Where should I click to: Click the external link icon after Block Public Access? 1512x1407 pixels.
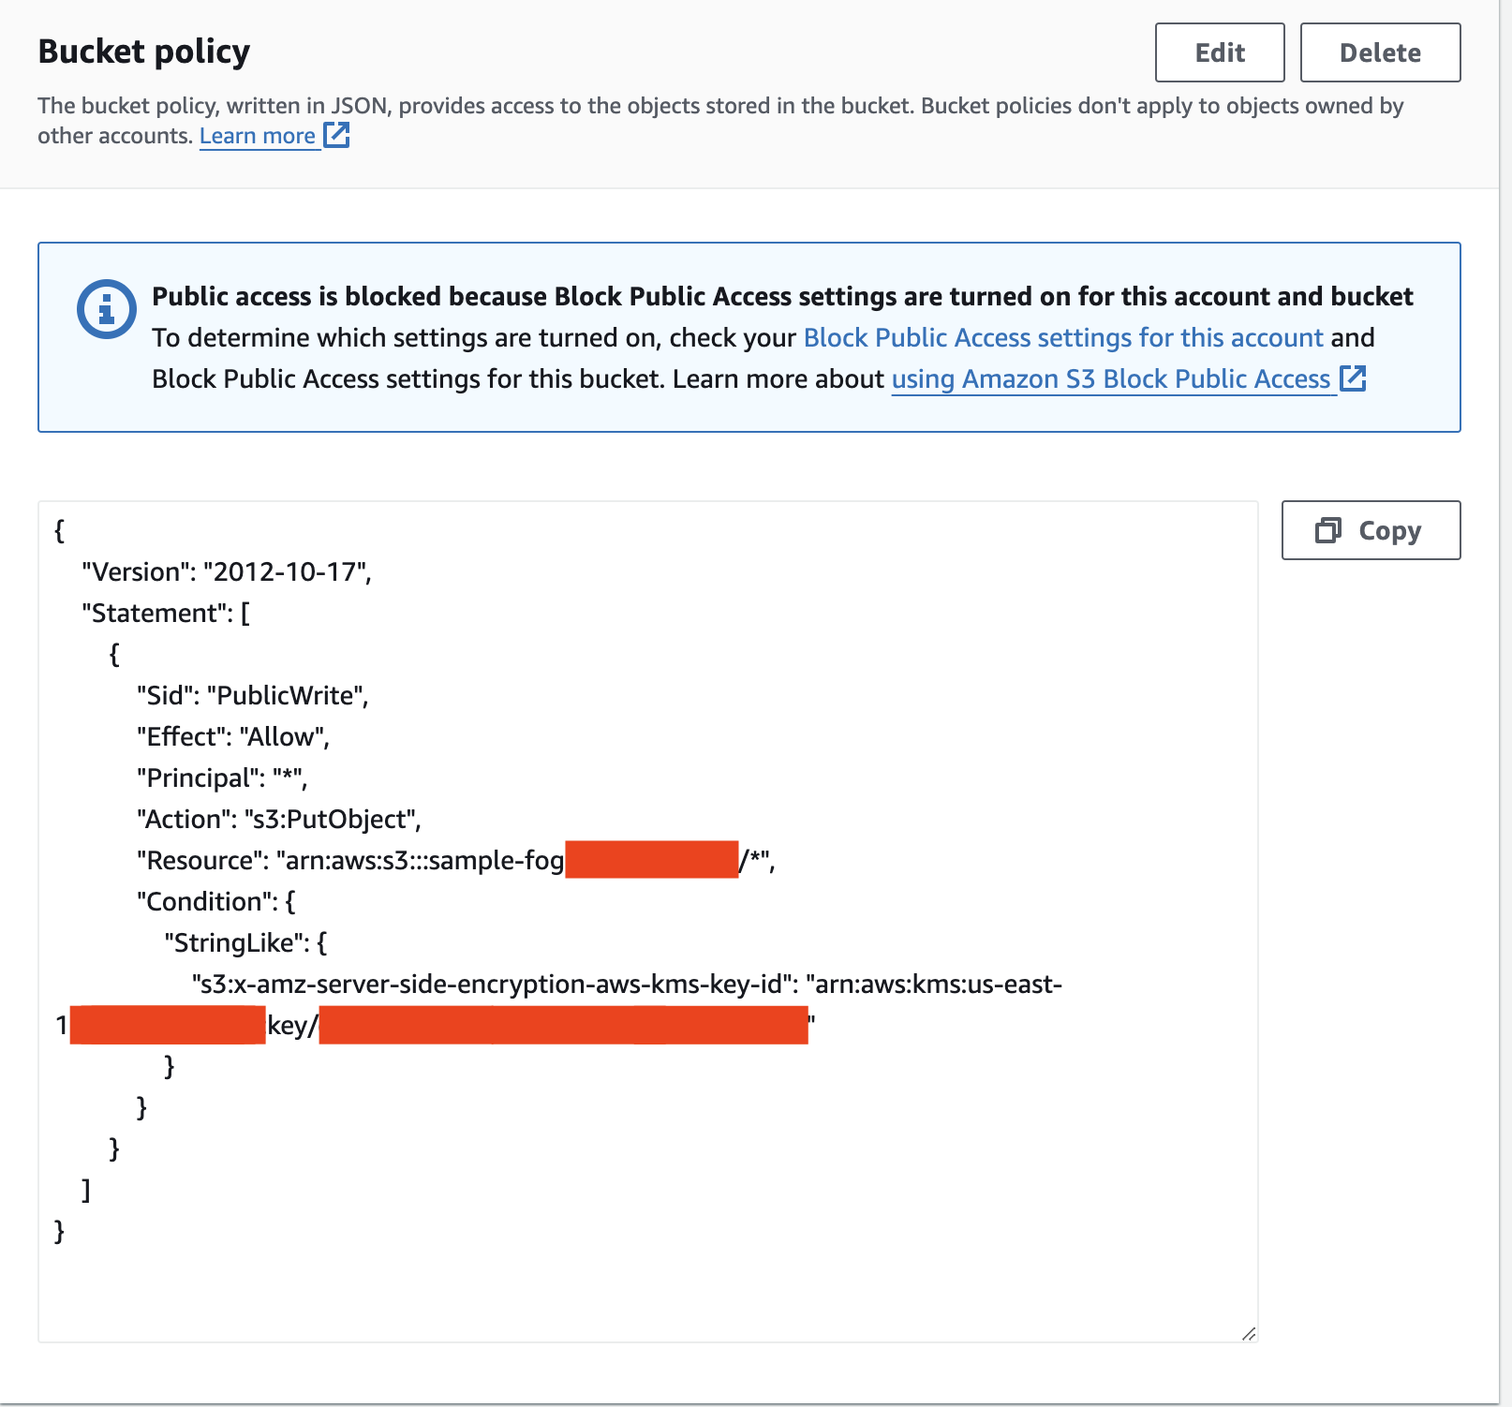click(x=1353, y=378)
